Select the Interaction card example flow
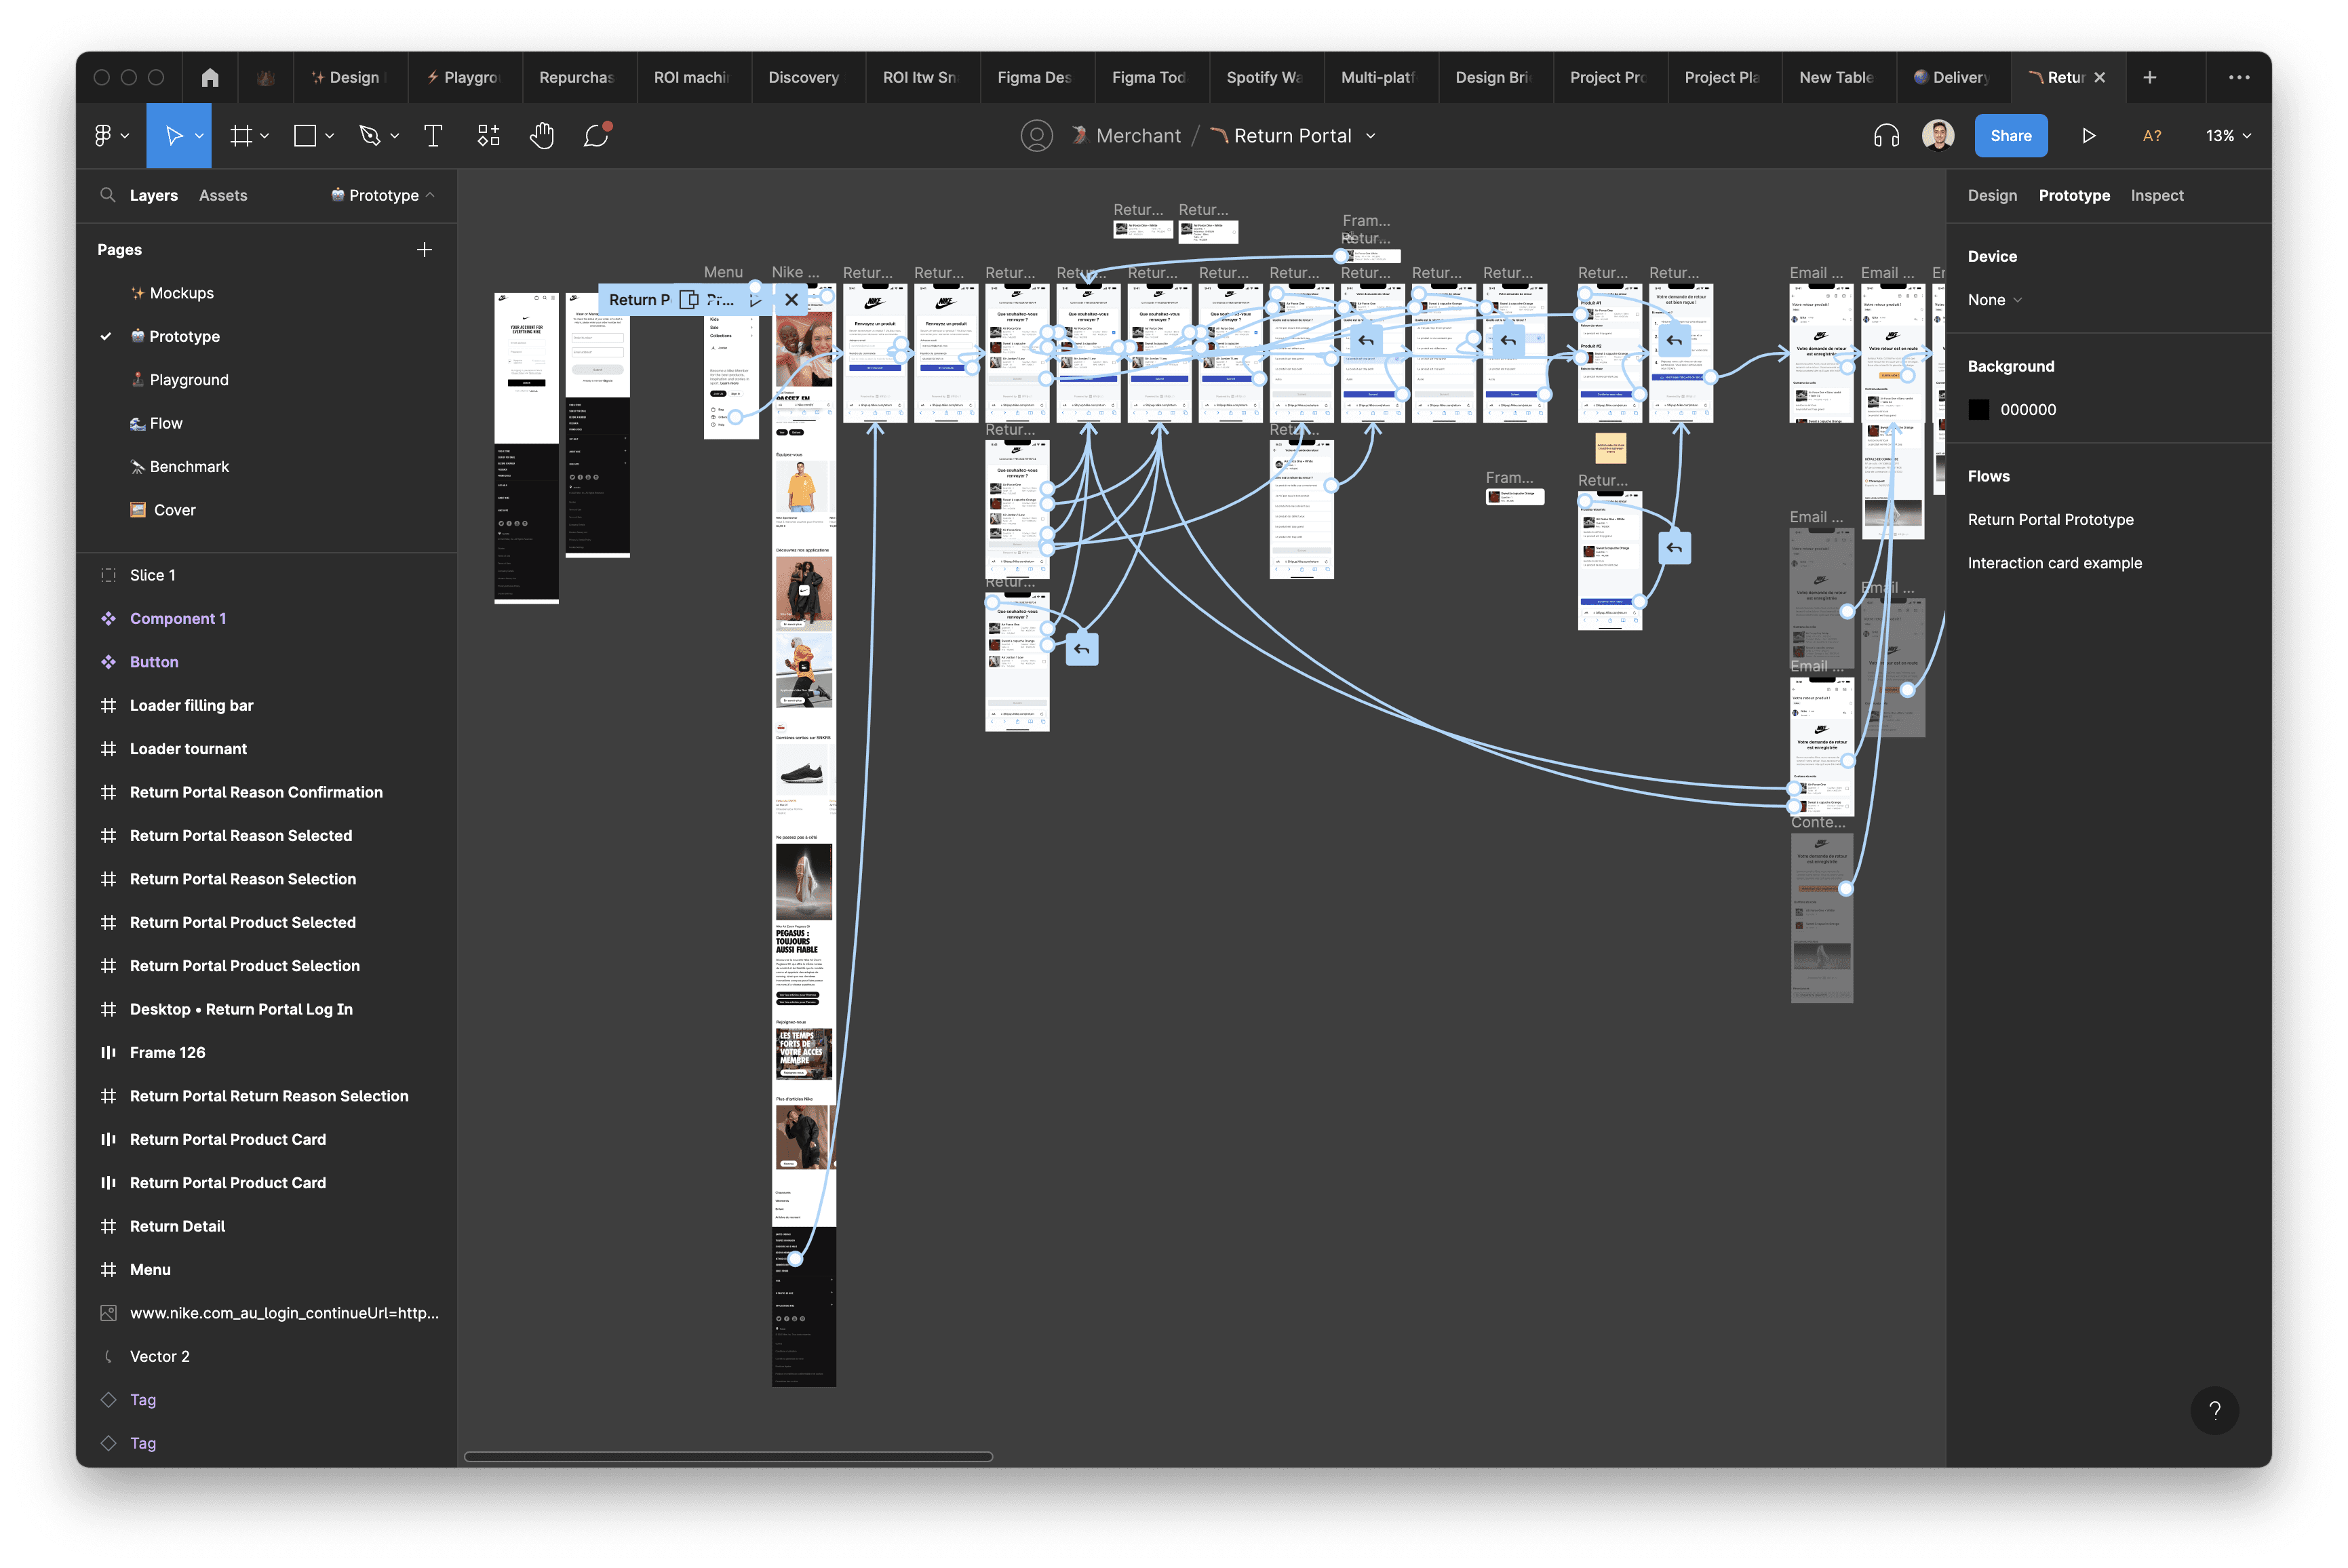 (2055, 563)
